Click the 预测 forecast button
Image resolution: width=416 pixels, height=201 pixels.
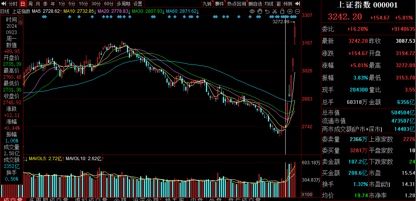(x=288, y=4)
